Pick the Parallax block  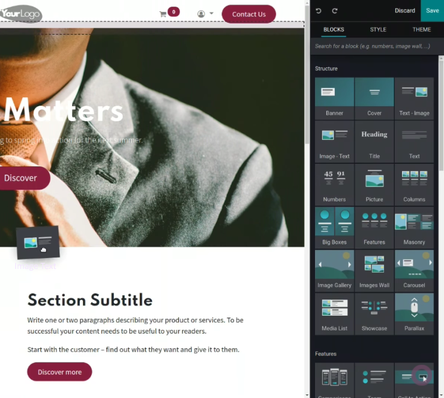click(x=414, y=313)
